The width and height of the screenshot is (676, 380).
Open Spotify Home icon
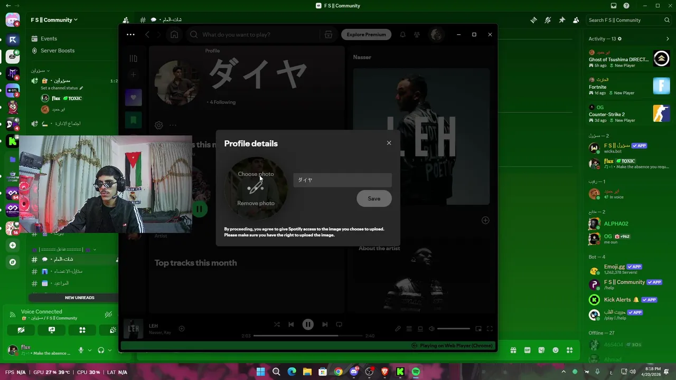point(174,35)
